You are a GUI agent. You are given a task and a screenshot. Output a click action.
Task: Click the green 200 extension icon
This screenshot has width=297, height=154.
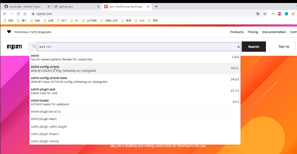coord(273,14)
